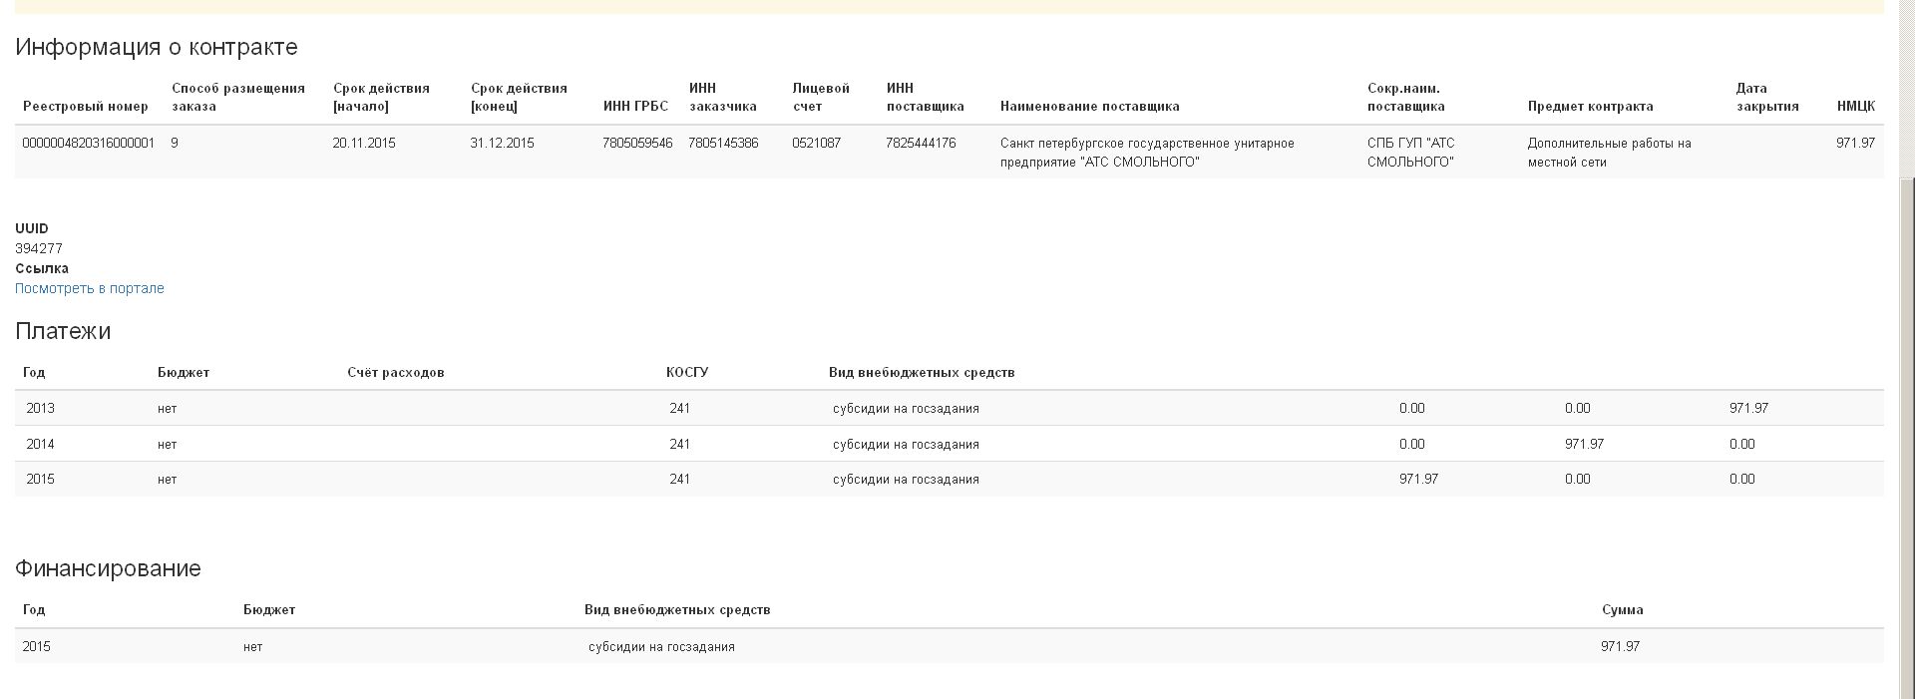Click the "НМЦК" column header

1855,107
